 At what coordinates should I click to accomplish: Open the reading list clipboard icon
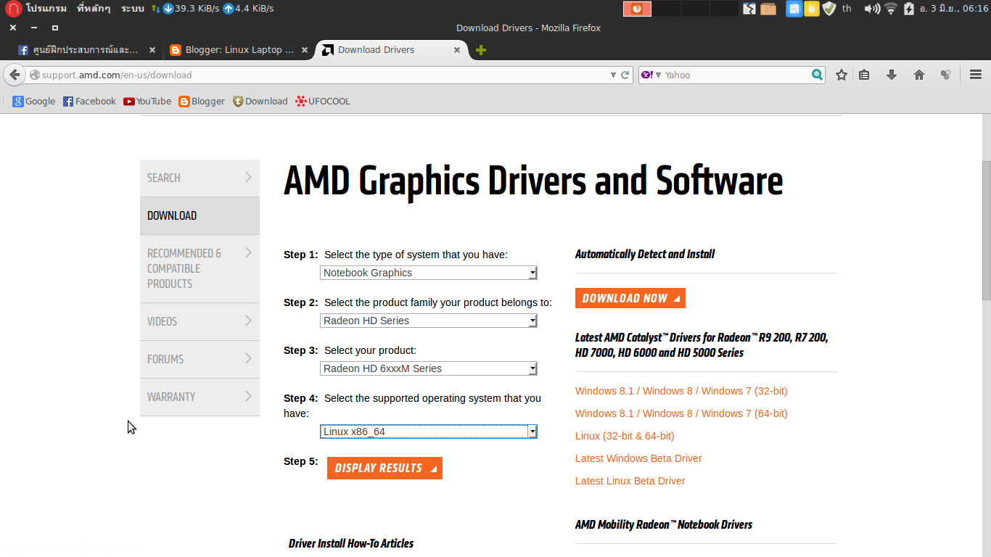coord(864,74)
